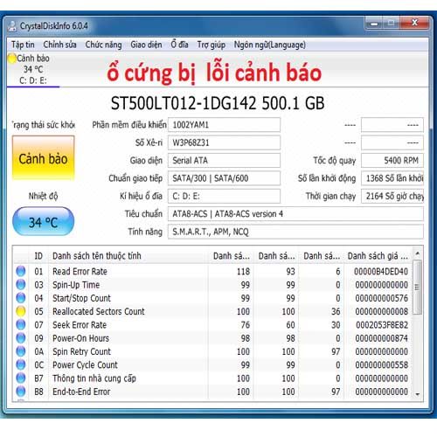
Task: Click the blue status dot for Power Cycle Count
Action: 21,364
